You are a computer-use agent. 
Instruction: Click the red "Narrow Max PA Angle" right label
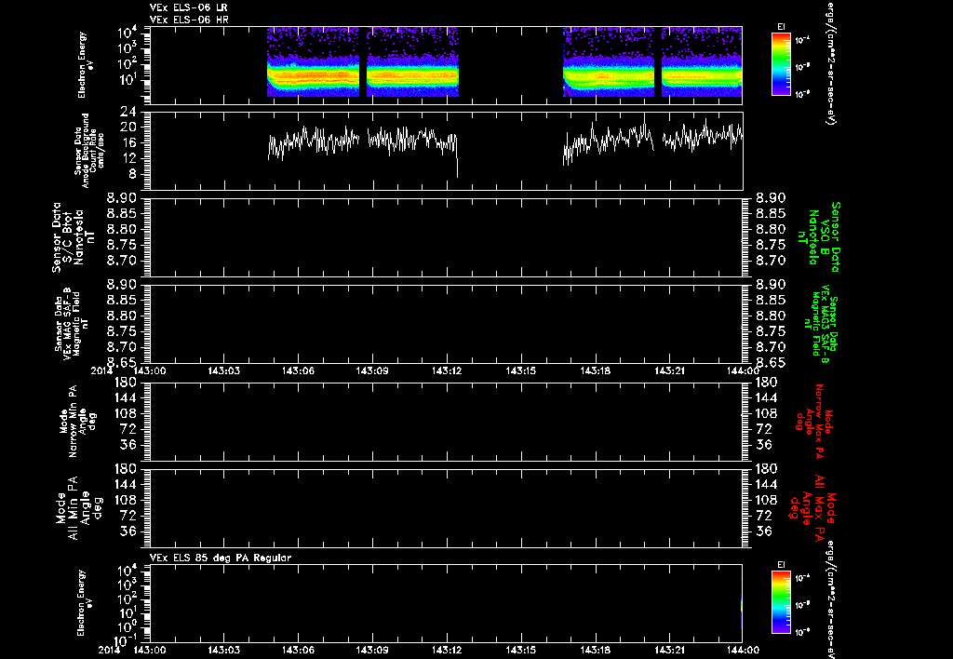pos(814,422)
